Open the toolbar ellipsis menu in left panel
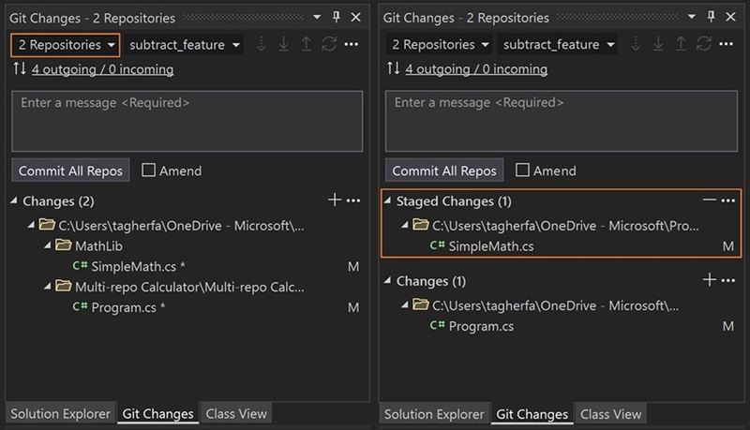This screenshot has height=430, width=750. [352, 44]
